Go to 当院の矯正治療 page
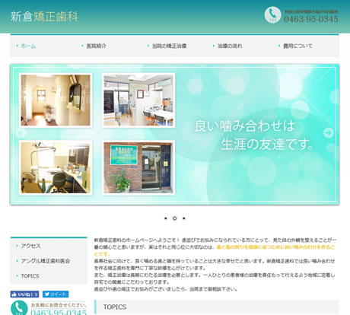This screenshot has height=315, width=350. pos(169,46)
